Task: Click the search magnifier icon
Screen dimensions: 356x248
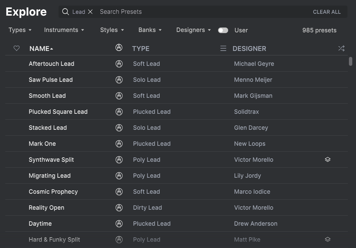Action: coord(65,12)
